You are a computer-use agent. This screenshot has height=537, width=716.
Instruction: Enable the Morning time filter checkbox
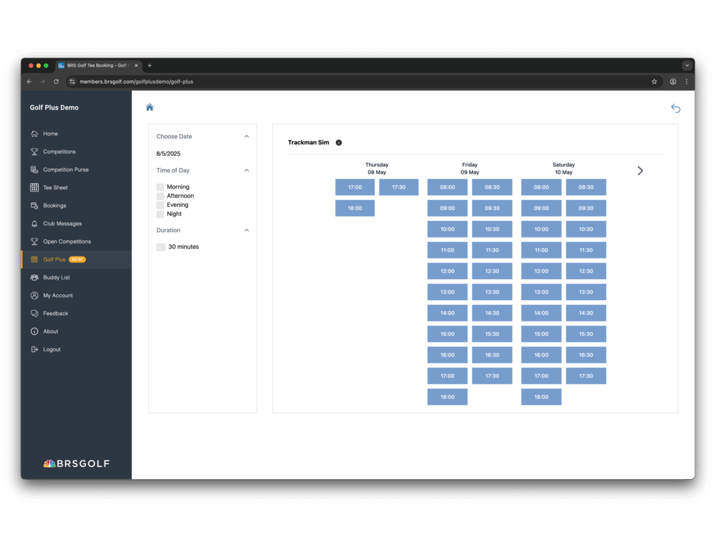[x=160, y=187]
